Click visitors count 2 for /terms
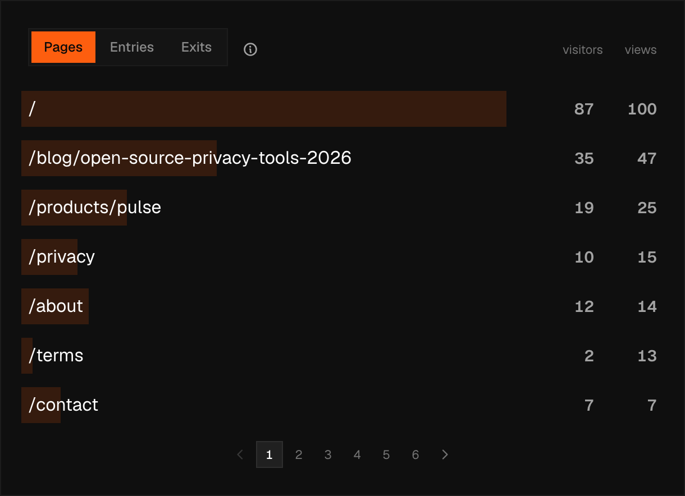The height and width of the screenshot is (496, 685). click(x=589, y=356)
